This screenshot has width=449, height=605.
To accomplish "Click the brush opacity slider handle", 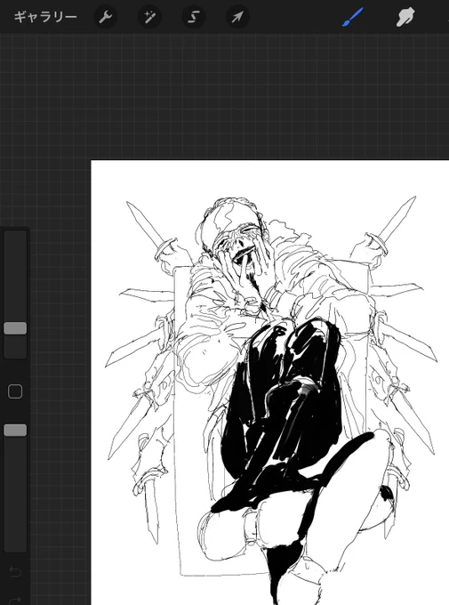I will coord(15,431).
